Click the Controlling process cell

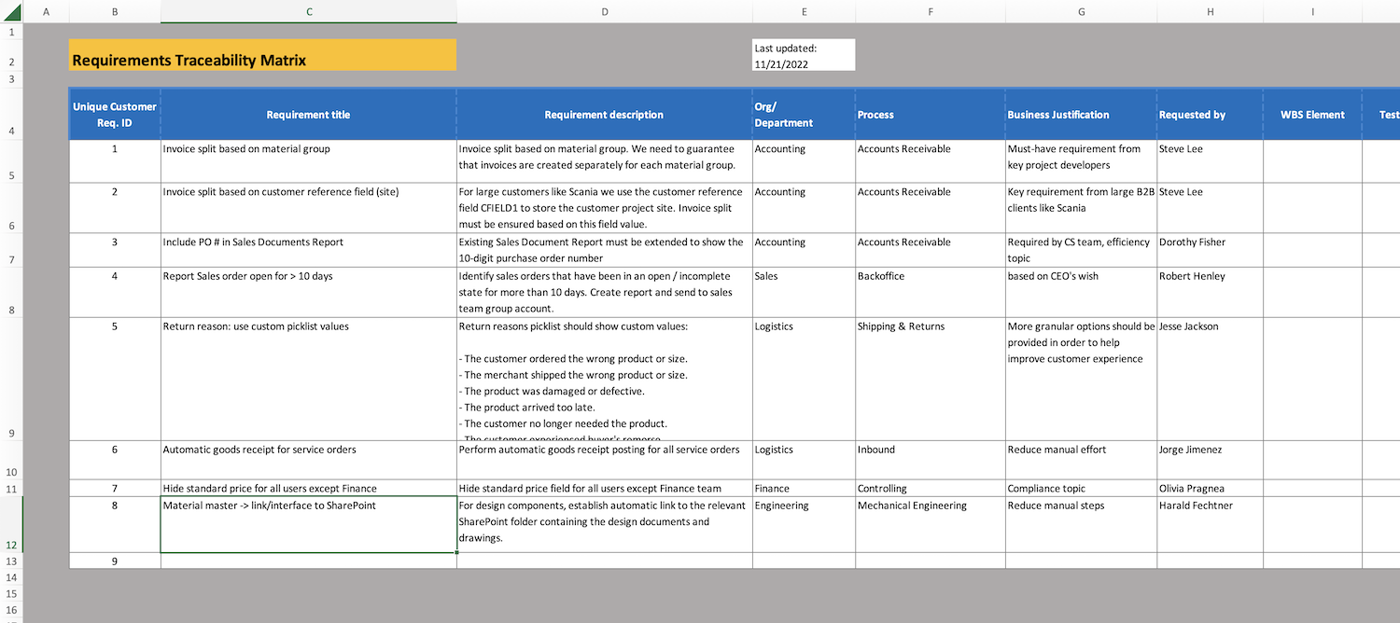(931, 488)
